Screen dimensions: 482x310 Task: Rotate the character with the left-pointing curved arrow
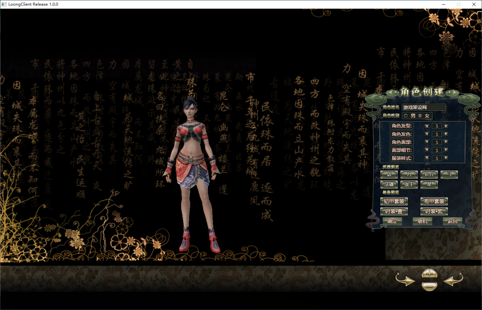pos(453,279)
